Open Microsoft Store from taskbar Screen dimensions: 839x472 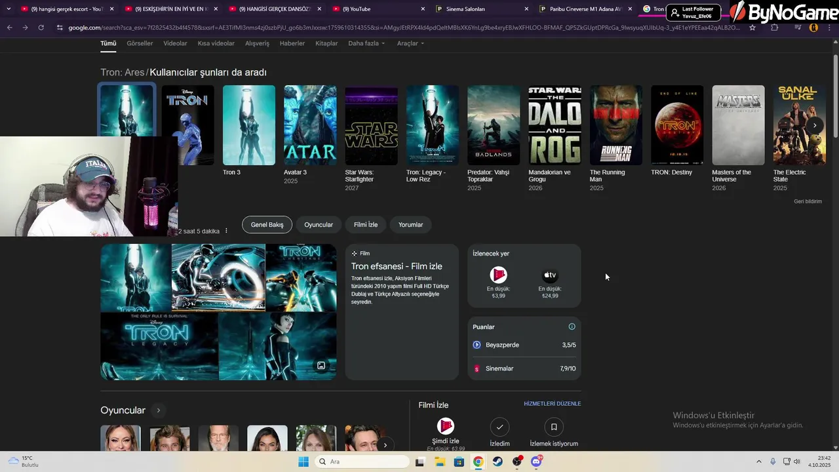459,462
